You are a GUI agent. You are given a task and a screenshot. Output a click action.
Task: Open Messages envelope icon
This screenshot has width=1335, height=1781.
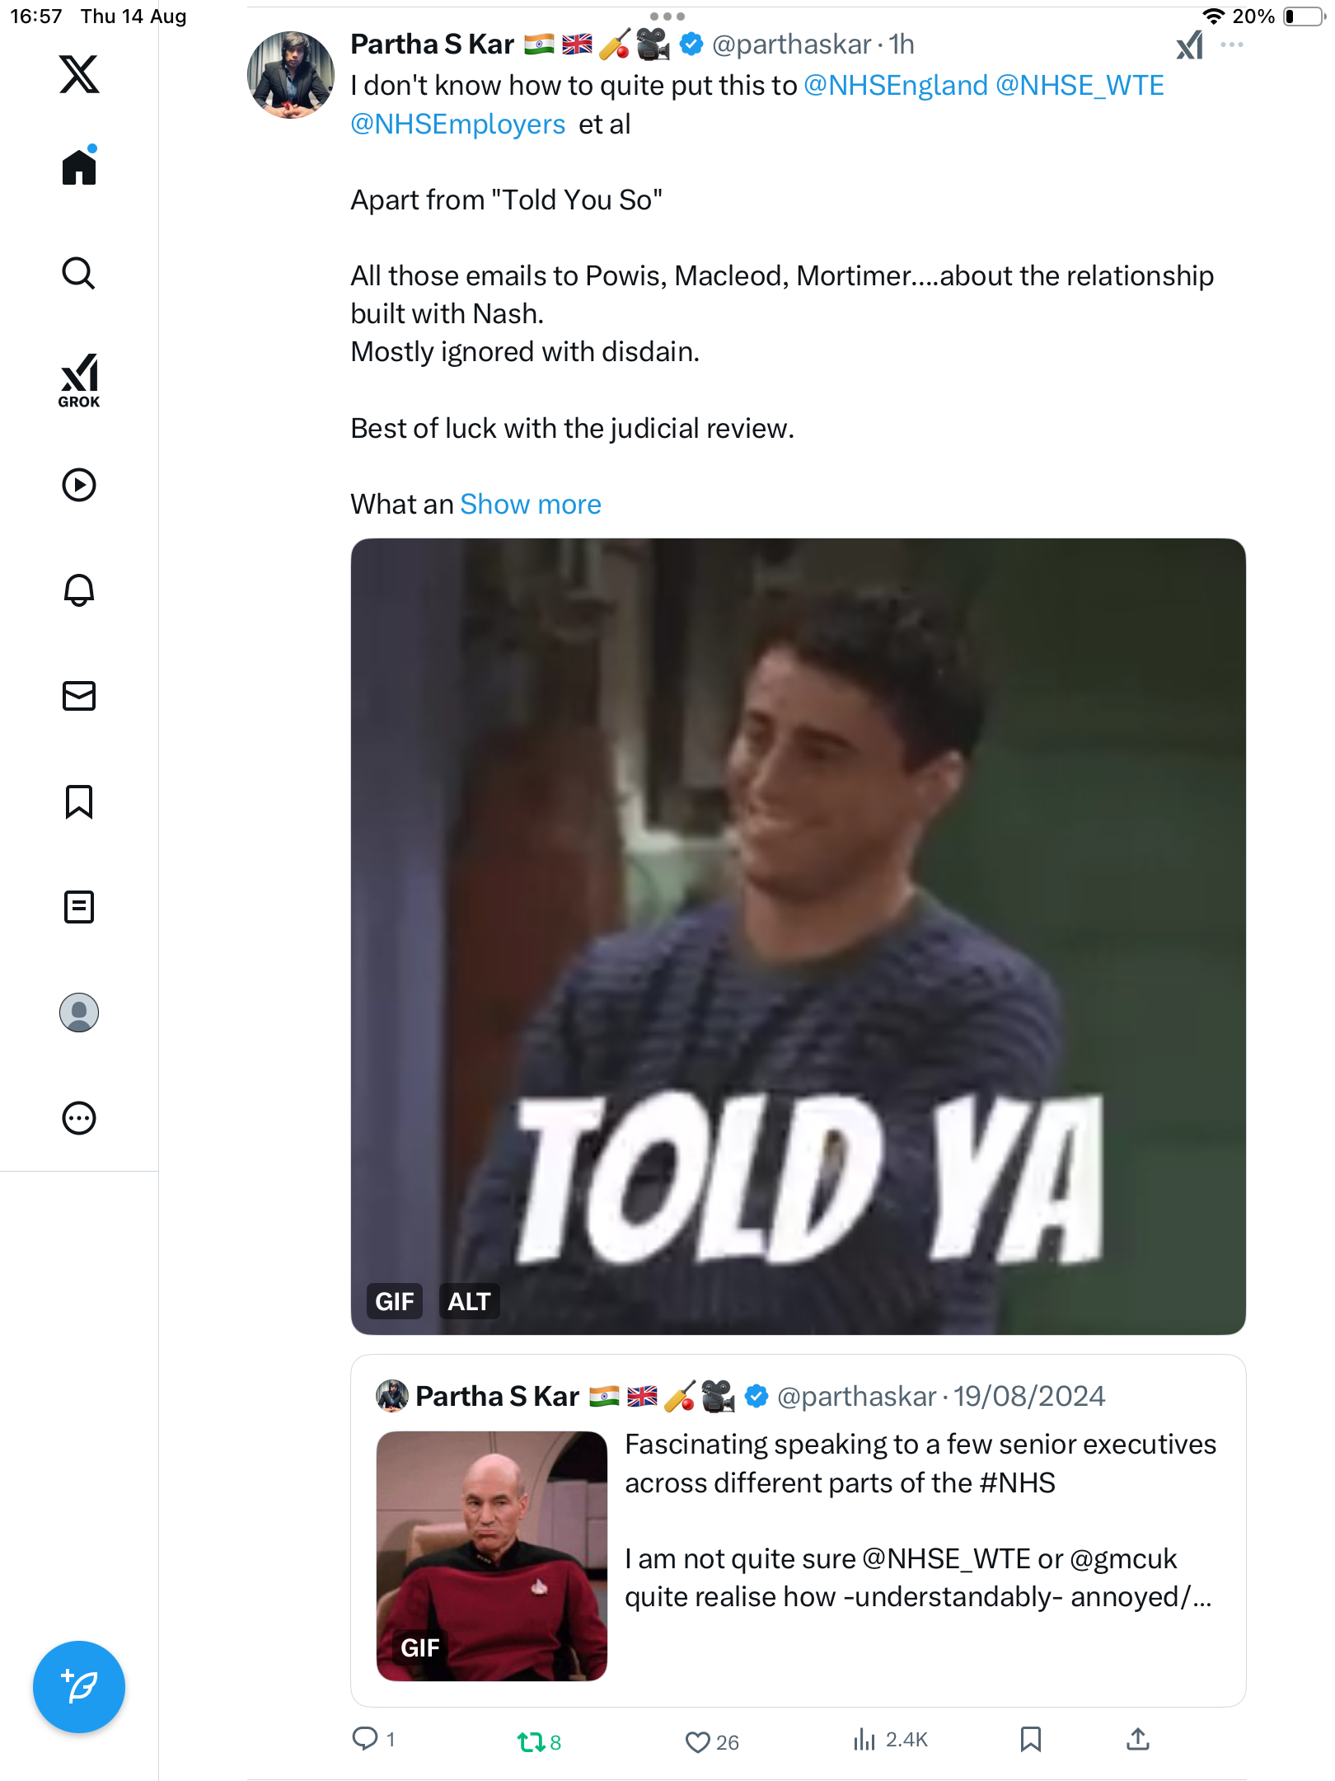coord(79,695)
